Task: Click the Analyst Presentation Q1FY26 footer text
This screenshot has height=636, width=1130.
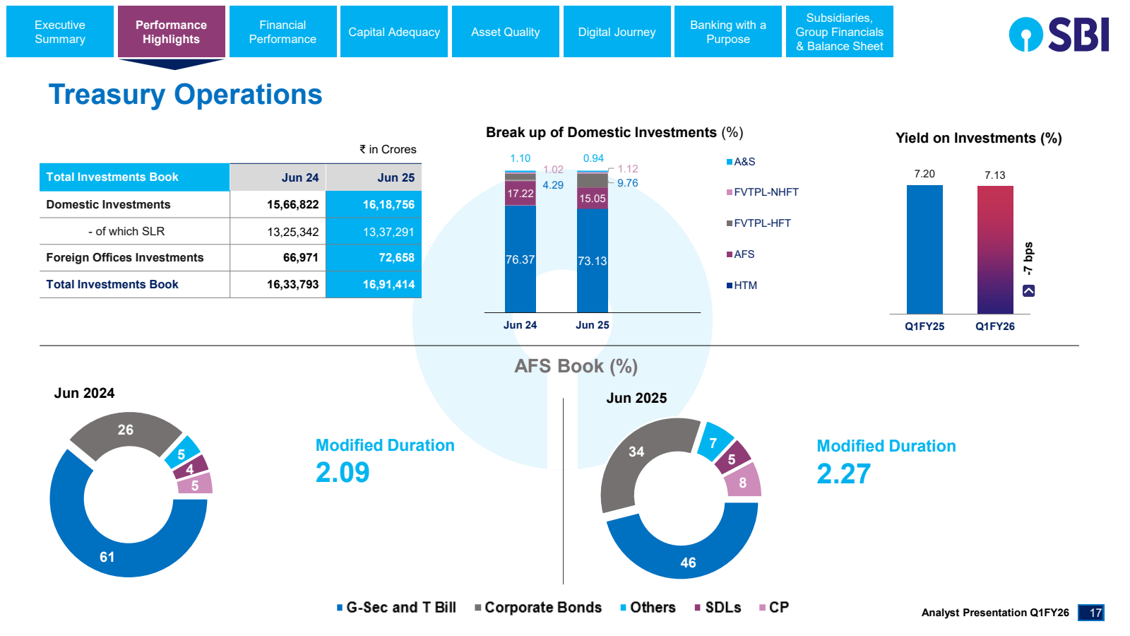Action: 995,613
